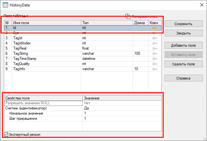Click the Сохранить button
The image size is (207, 141).
pyautogui.click(x=183, y=24)
